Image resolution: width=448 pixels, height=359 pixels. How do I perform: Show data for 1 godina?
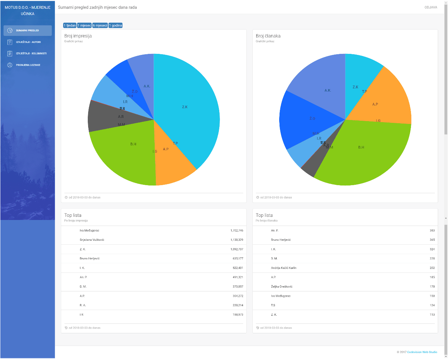(x=116, y=25)
